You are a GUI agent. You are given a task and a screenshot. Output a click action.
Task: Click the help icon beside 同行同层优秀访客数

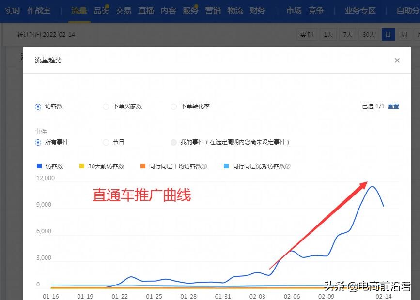coord(288,166)
